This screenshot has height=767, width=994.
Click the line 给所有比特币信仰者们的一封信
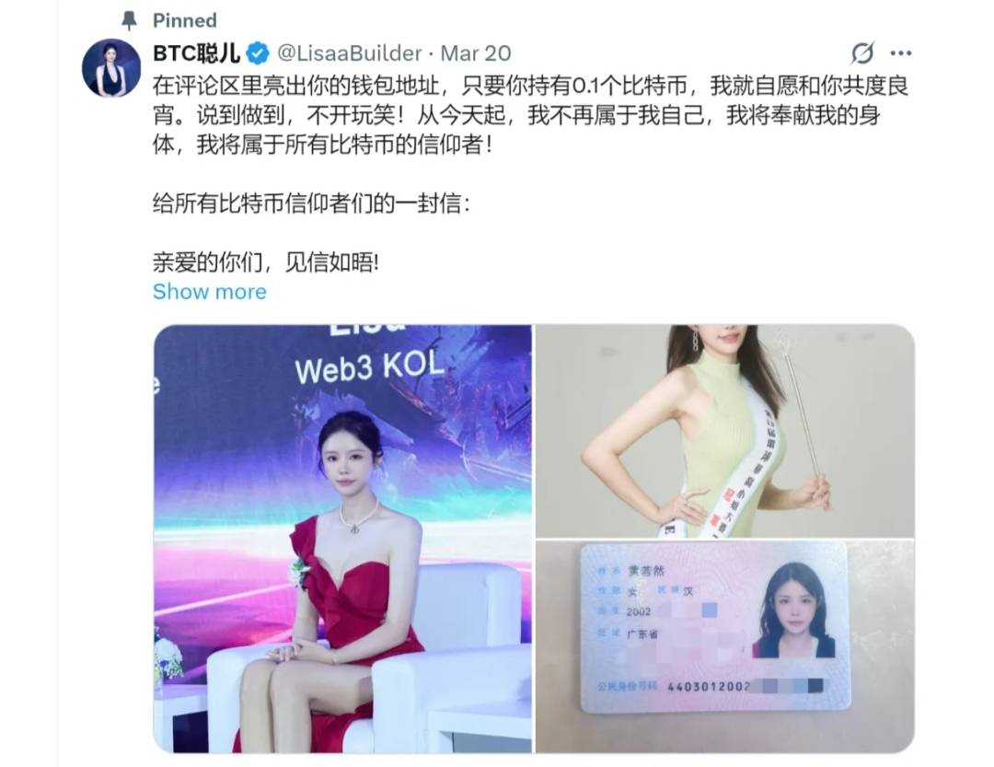(311, 203)
